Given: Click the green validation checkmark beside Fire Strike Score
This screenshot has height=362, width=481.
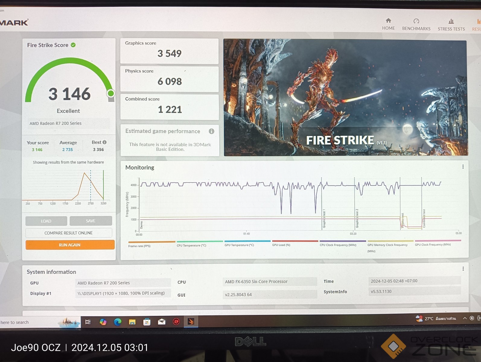Looking at the screenshot, I should point(73,45).
